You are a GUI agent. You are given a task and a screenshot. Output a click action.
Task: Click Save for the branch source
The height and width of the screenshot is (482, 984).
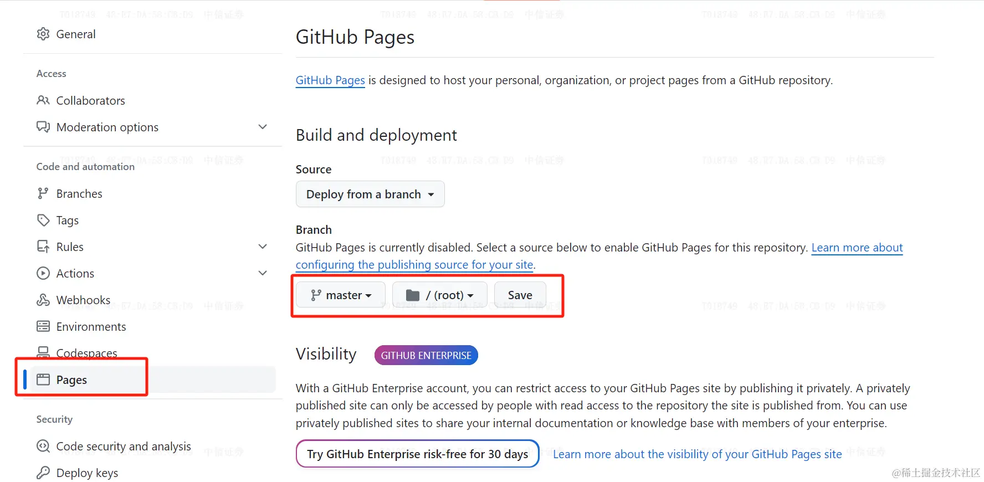(520, 295)
